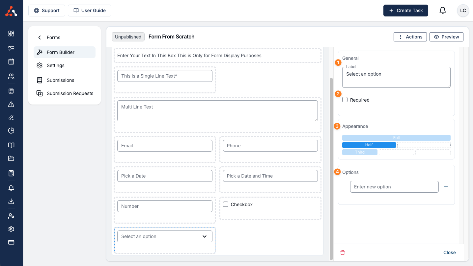Screen dimensions: 473x266
Task: Click the red app logo at top-left
Action: [x=11, y=12]
